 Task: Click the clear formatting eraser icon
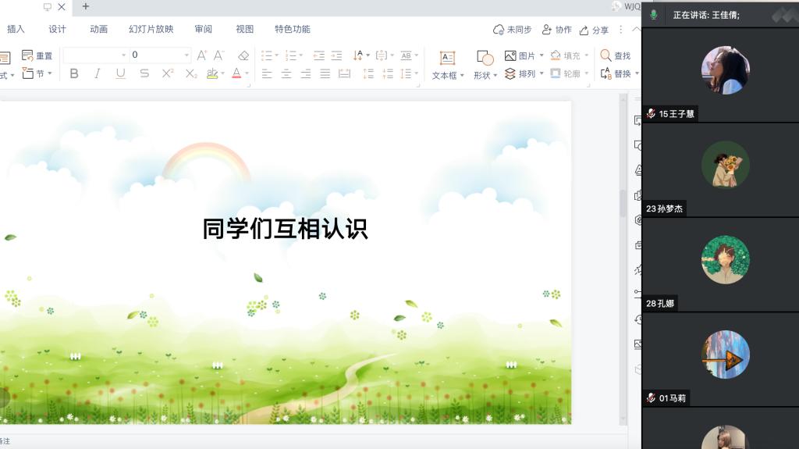pyautogui.click(x=243, y=55)
